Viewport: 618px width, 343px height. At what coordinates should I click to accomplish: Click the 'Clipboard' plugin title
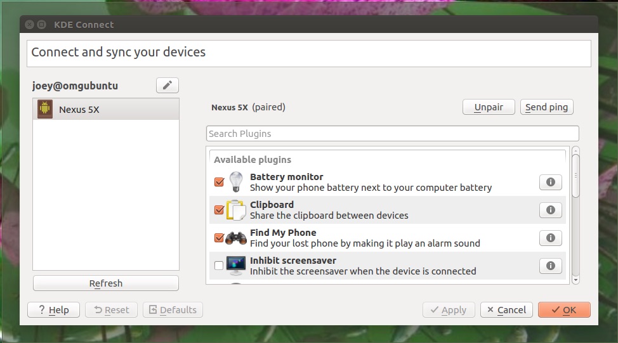(x=272, y=205)
